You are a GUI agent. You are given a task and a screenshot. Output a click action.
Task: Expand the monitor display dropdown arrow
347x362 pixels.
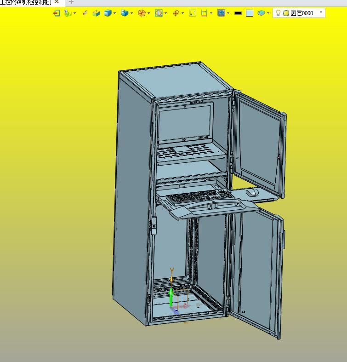[x=228, y=13]
